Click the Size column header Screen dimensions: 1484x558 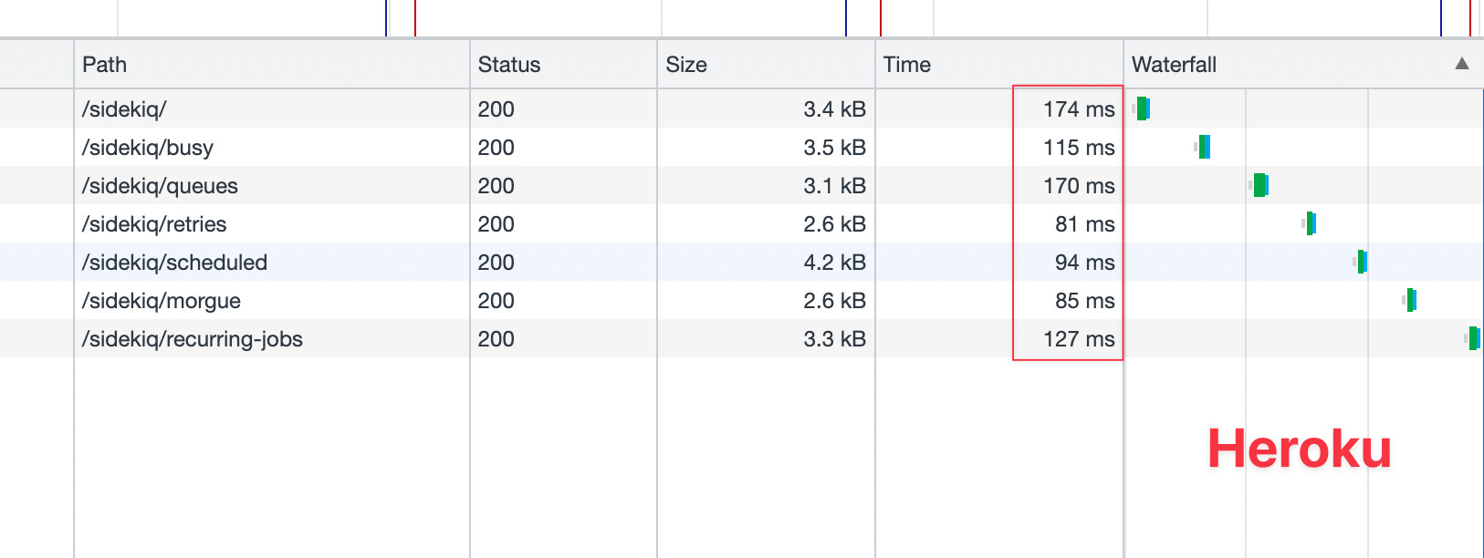click(x=686, y=65)
